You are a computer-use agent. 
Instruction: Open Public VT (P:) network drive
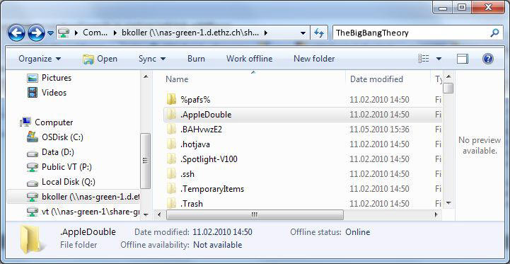point(66,167)
